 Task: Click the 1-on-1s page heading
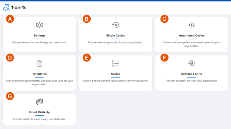pyautogui.click(x=18, y=7)
